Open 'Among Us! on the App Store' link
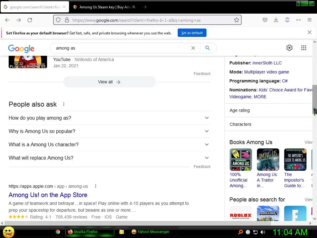 48,195
